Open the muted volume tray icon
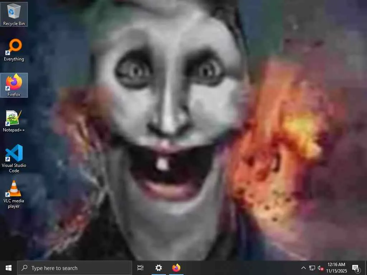Screen dimensions: 367x275 coord(321,268)
